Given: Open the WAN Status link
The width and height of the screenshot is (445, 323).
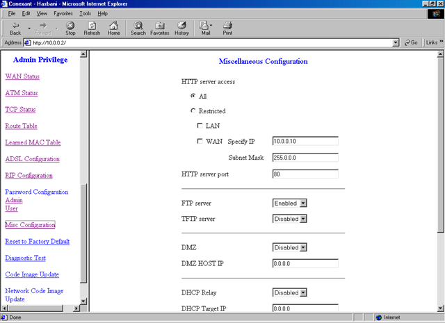Looking at the screenshot, I should coord(22,76).
